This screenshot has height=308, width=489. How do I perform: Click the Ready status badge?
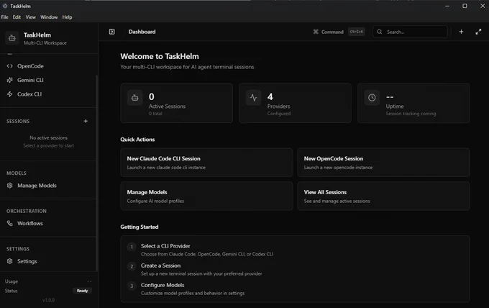[82, 291]
